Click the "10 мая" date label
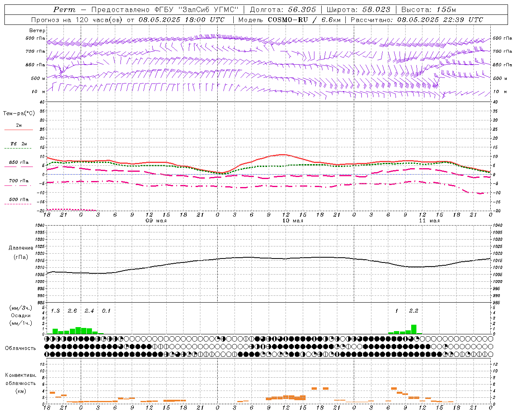 click(x=293, y=221)
